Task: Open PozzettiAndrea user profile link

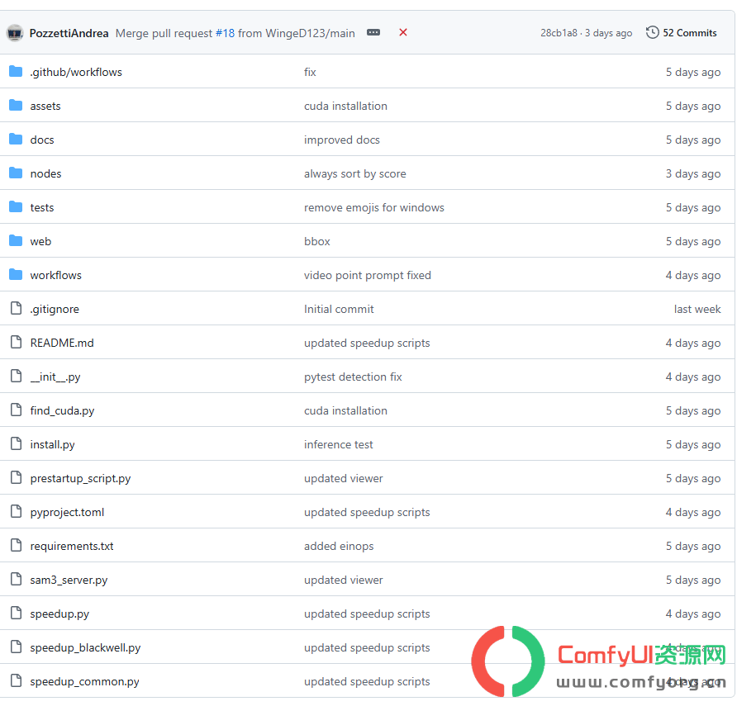Action: point(69,33)
